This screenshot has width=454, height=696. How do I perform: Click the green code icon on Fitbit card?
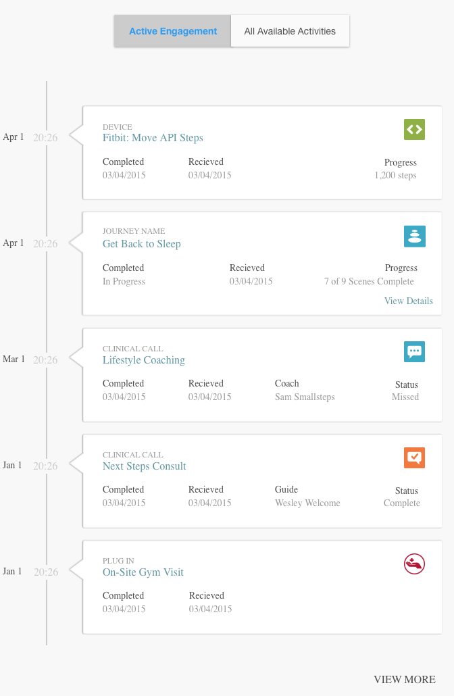[414, 129]
